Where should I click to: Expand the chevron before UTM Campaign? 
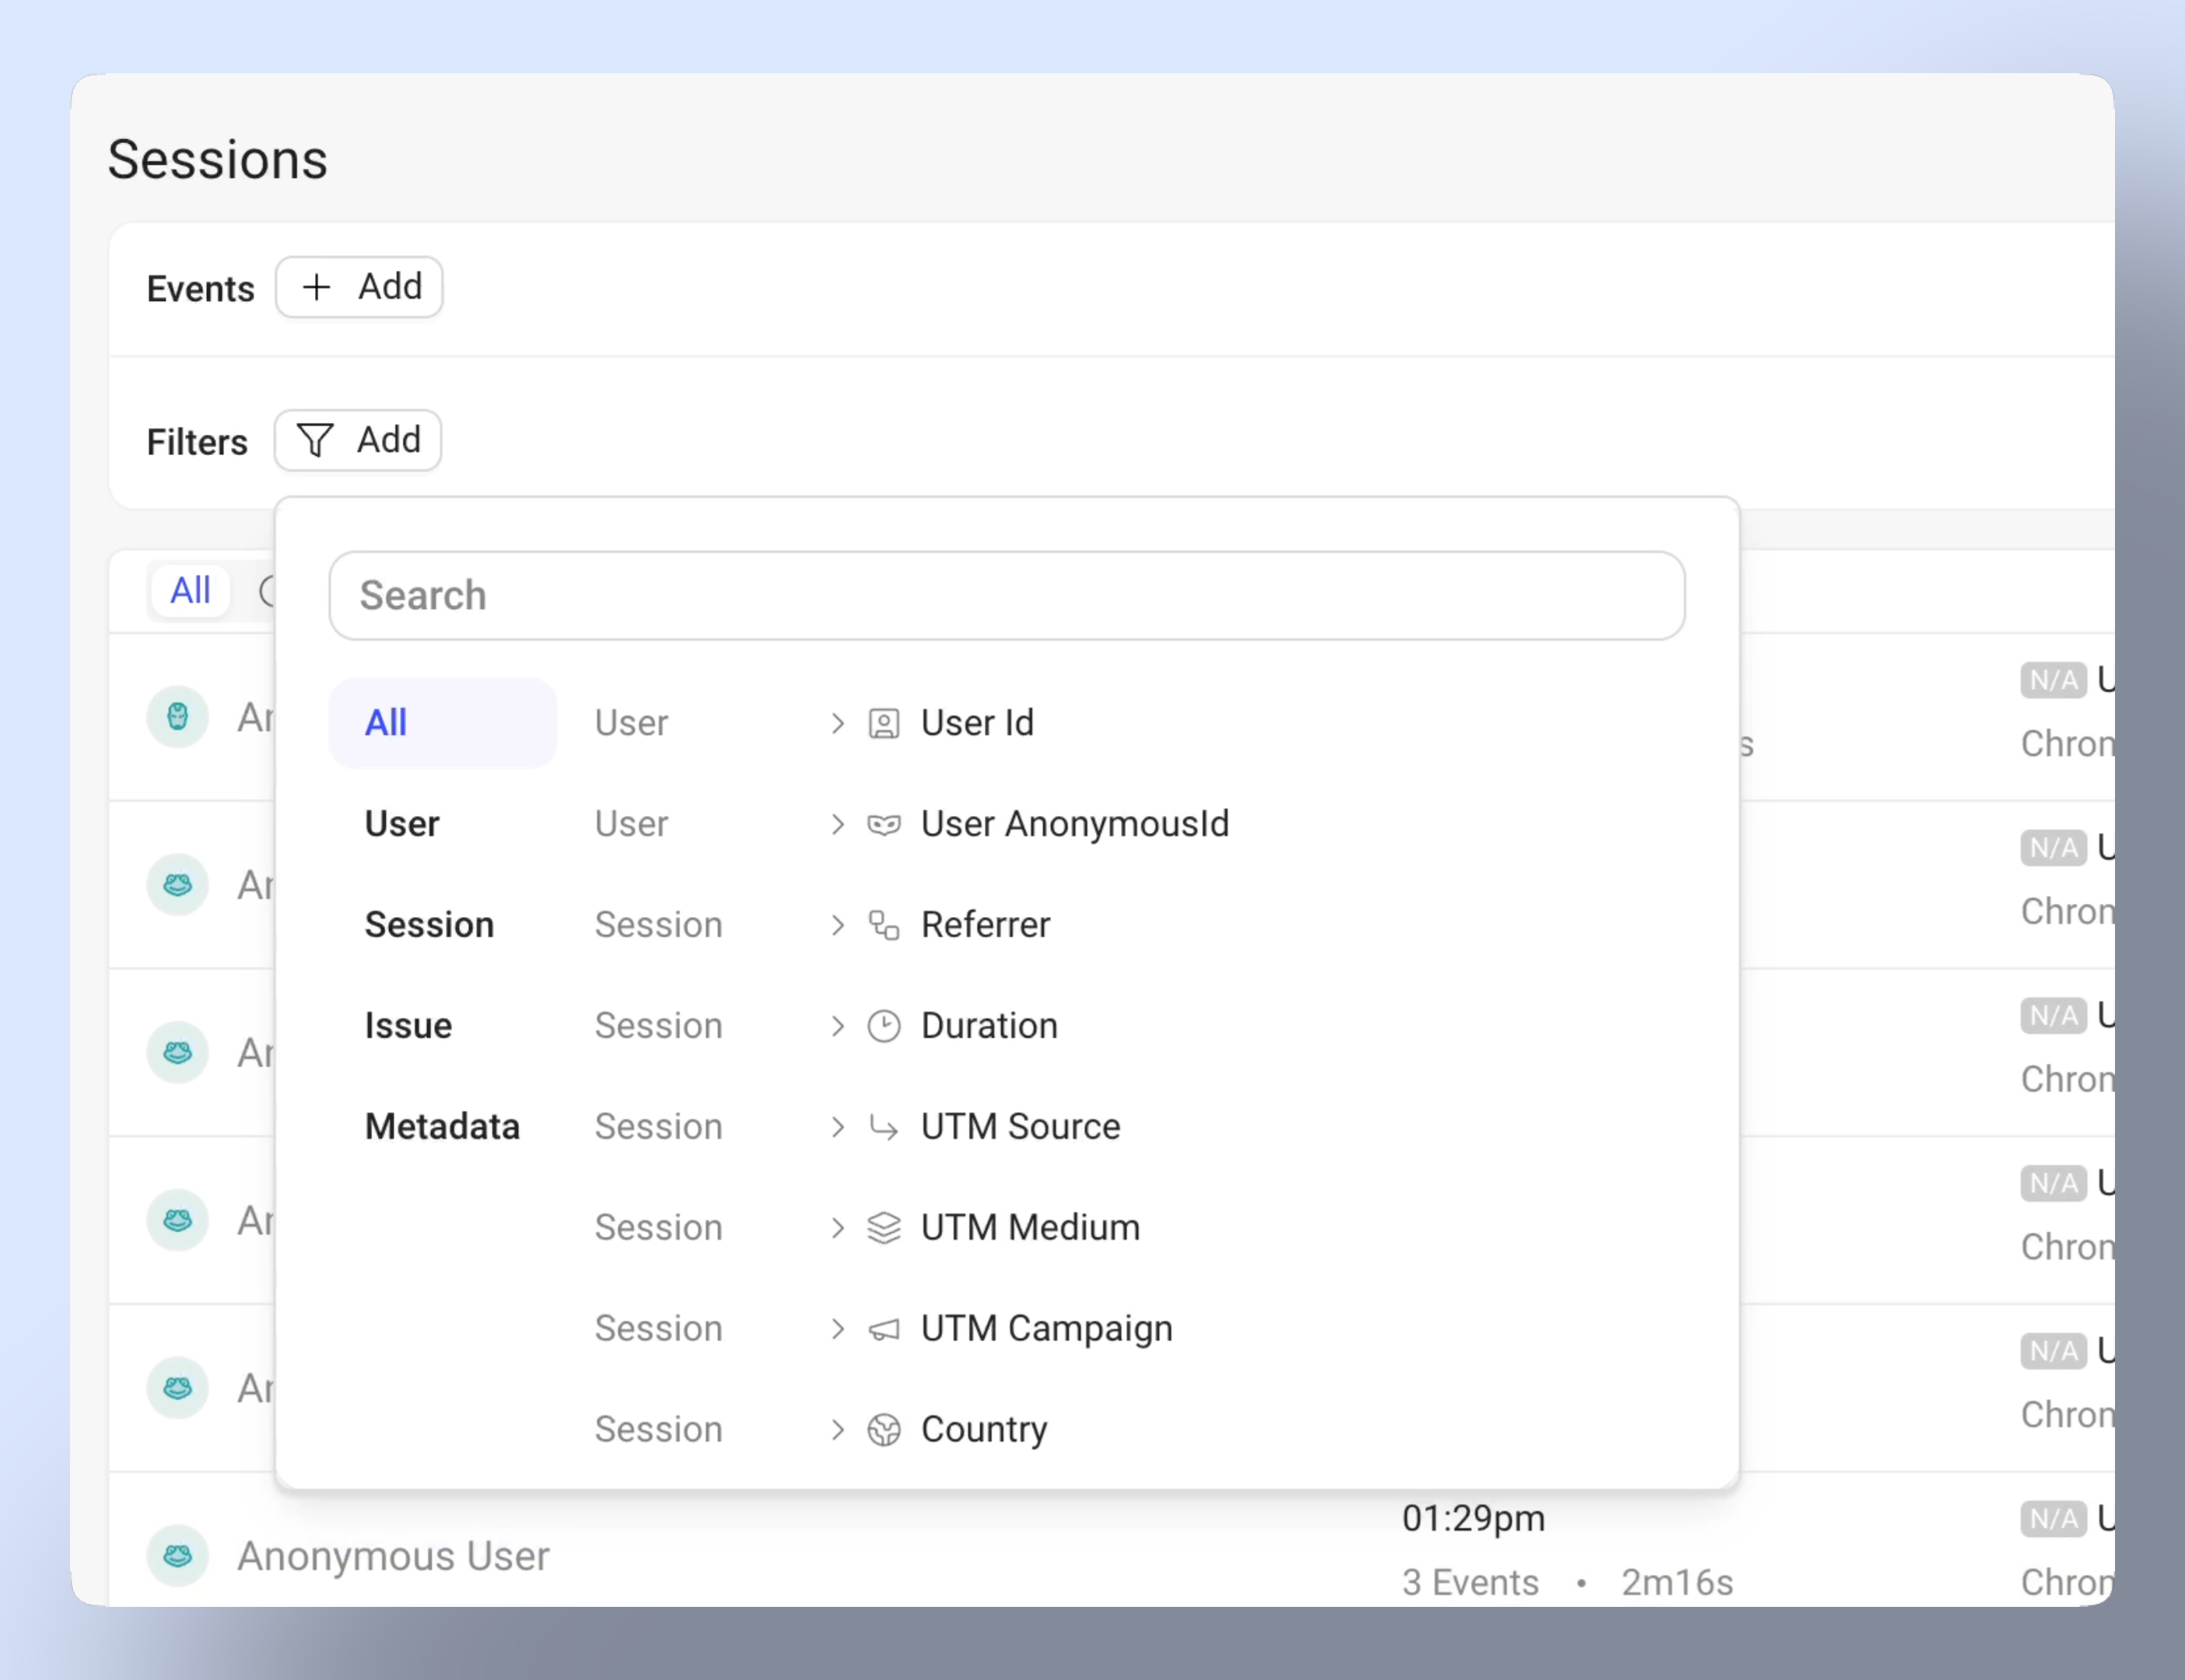click(838, 1329)
